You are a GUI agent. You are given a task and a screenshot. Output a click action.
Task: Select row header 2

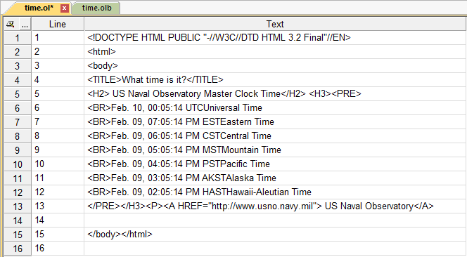coord(18,52)
